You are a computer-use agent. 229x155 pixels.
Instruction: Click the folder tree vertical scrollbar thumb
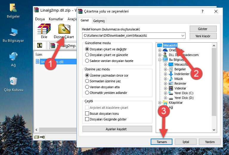214,82
